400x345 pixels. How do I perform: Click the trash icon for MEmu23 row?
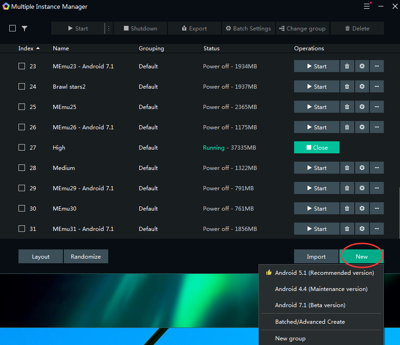(x=347, y=67)
